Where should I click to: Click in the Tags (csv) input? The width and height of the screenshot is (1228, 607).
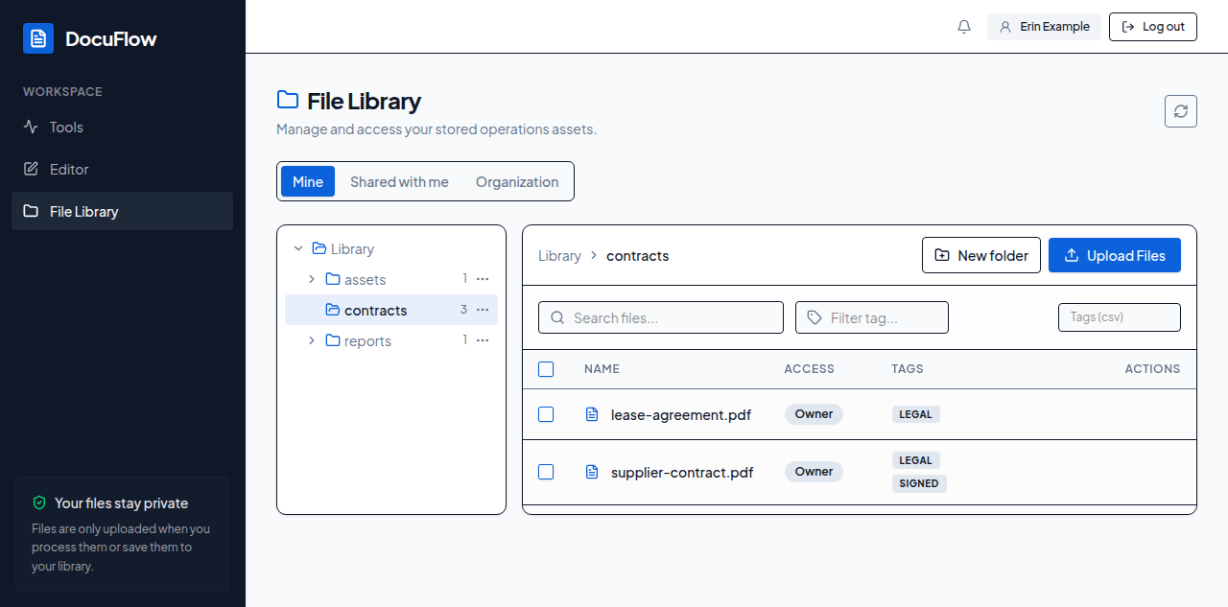click(x=1120, y=317)
